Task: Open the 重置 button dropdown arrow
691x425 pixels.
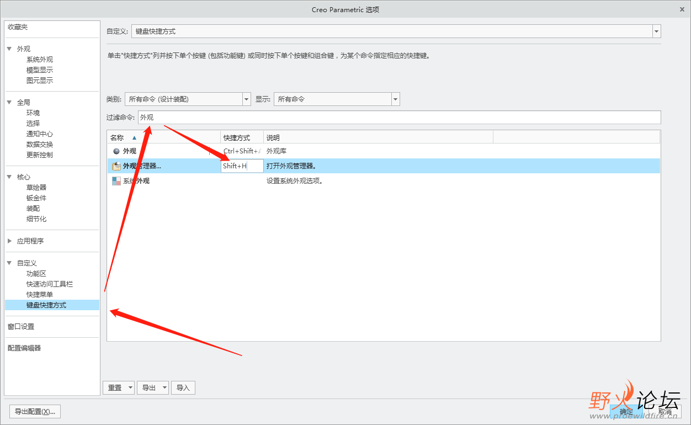Action: click(x=130, y=388)
